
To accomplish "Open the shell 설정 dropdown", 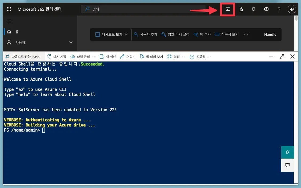I will tap(176, 57).
